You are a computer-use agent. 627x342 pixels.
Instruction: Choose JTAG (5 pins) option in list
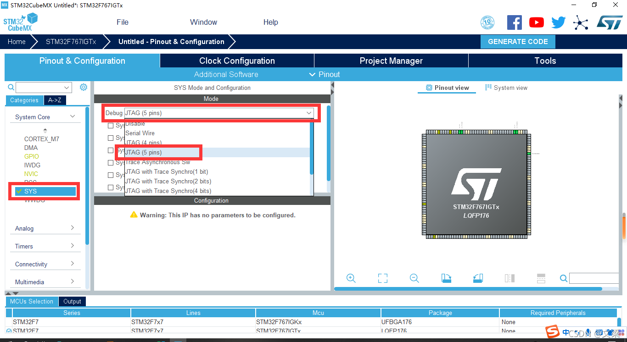[218, 152]
